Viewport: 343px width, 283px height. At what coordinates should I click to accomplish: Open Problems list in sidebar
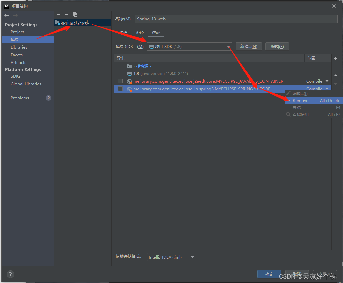[20, 98]
